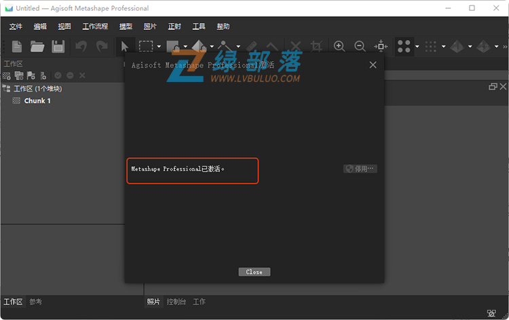Disable selected items with minus icon
The image size is (509, 320).
(x=70, y=75)
